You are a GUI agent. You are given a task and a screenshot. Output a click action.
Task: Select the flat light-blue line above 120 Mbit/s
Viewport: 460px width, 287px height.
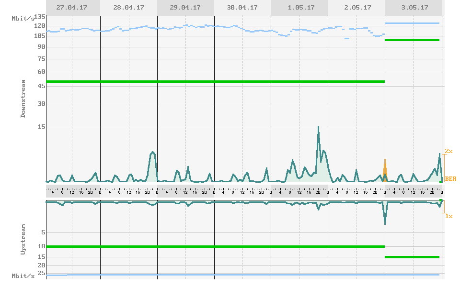[412, 23]
